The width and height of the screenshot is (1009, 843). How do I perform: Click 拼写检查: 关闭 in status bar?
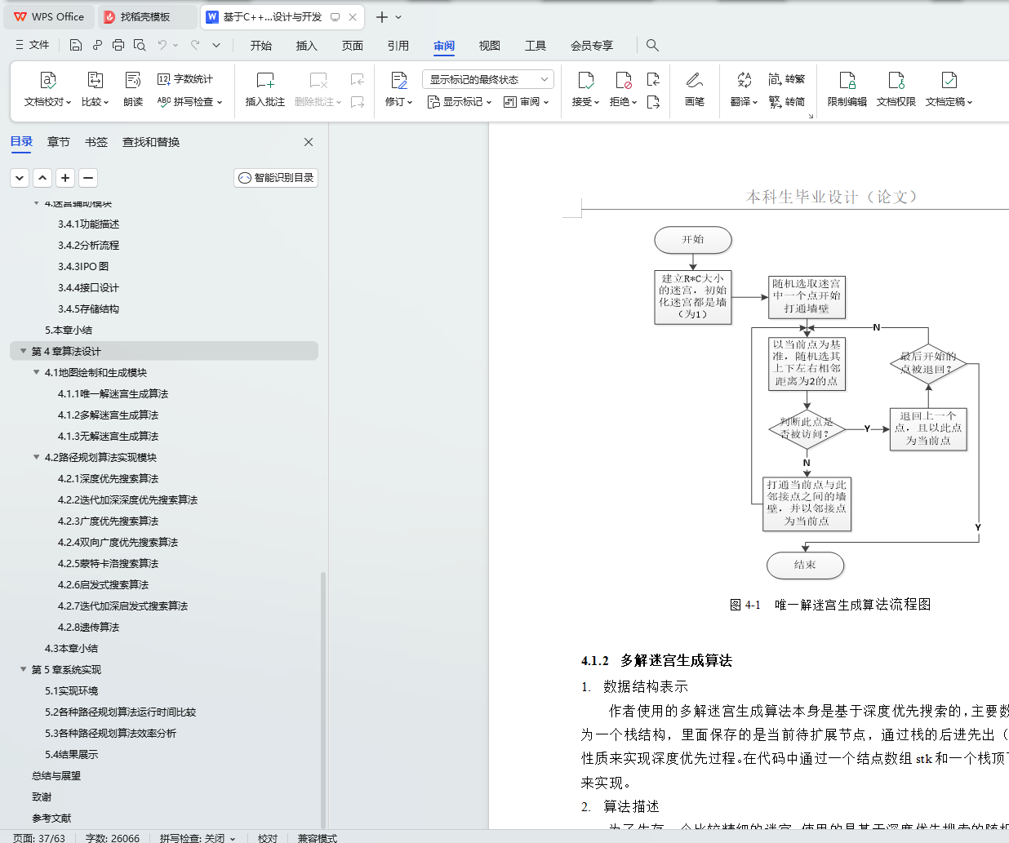pos(198,838)
